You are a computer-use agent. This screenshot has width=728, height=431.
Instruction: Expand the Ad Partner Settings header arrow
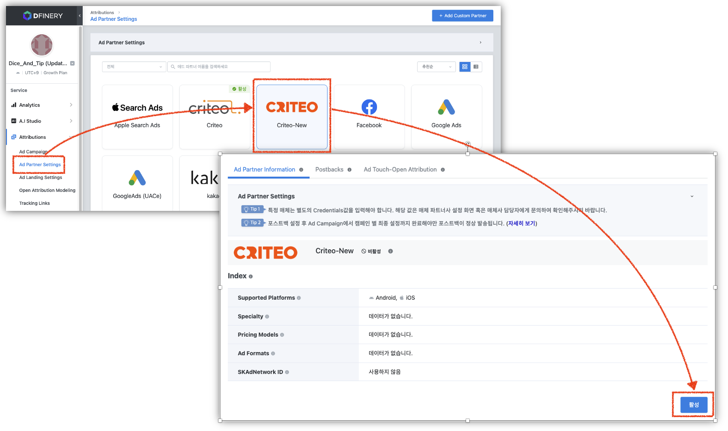pyautogui.click(x=480, y=43)
